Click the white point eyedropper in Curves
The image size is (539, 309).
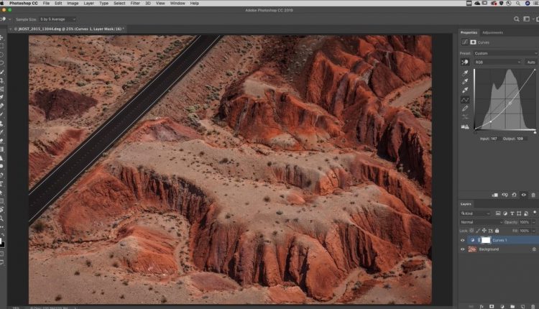tap(465, 91)
